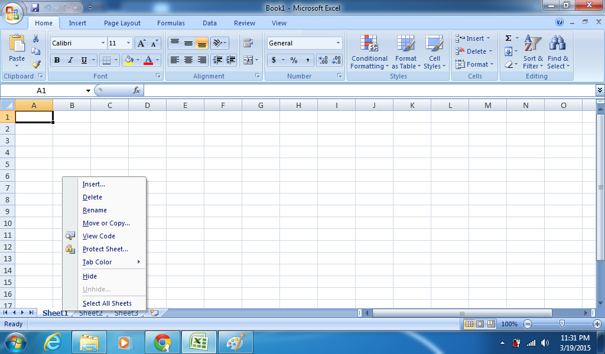This screenshot has height=354, width=605.
Task: Click the Fill down arrow icon
Action: coord(509,51)
